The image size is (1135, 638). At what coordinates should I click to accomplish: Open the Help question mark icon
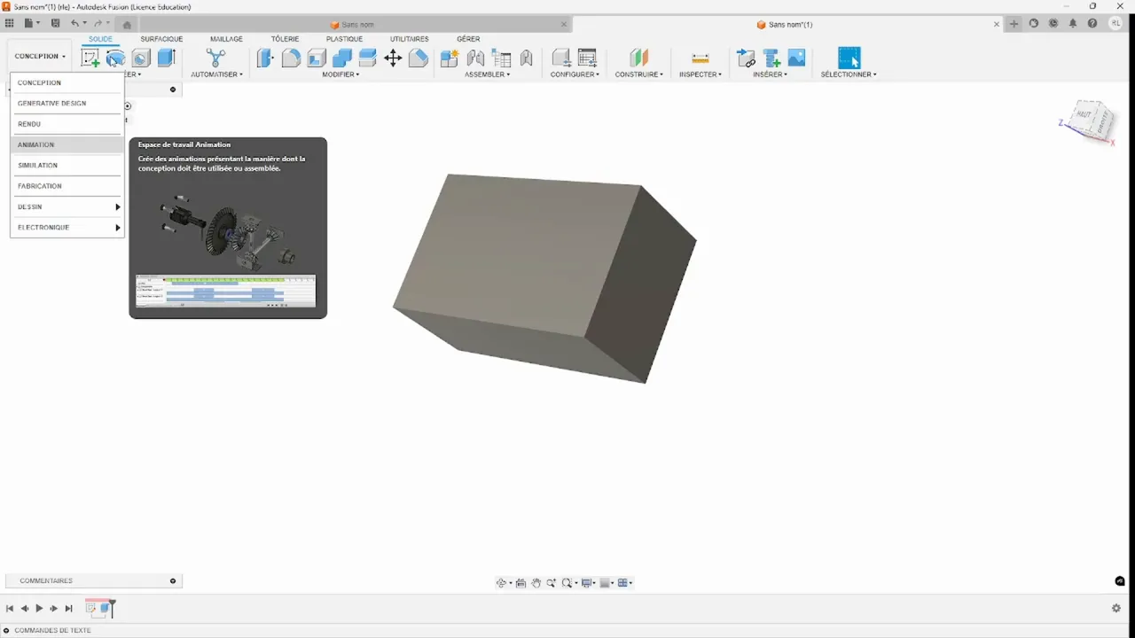[x=1092, y=24]
